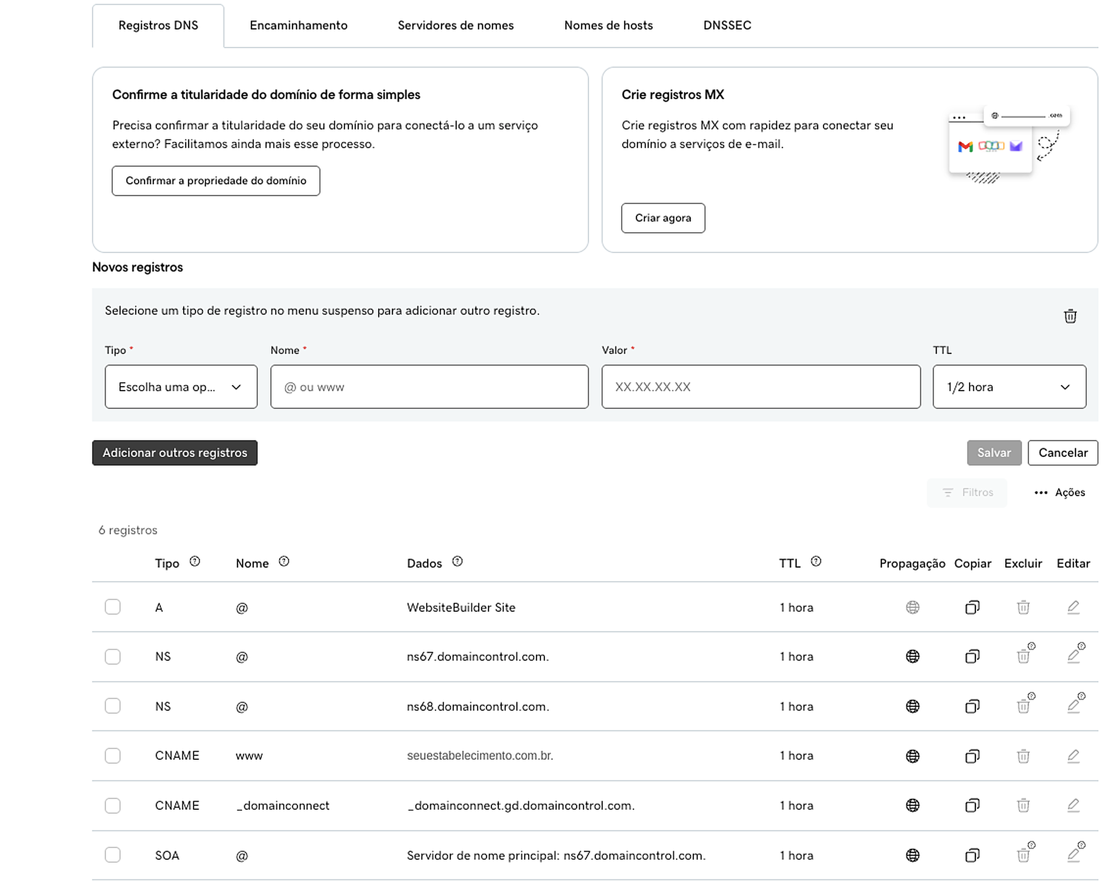1120x892 pixels.
Task: Check the SOA record checkbox
Action: [112, 855]
